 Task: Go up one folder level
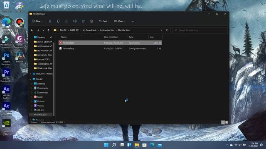pyautogui.click(x=49, y=30)
